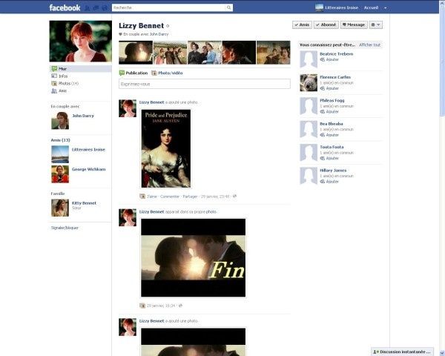Open the second photo in the photo strip

[x=170, y=52]
